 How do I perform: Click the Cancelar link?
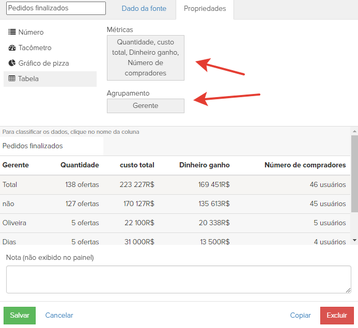pos(59,315)
